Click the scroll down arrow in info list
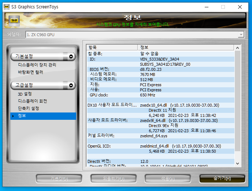 tap(238, 164)
